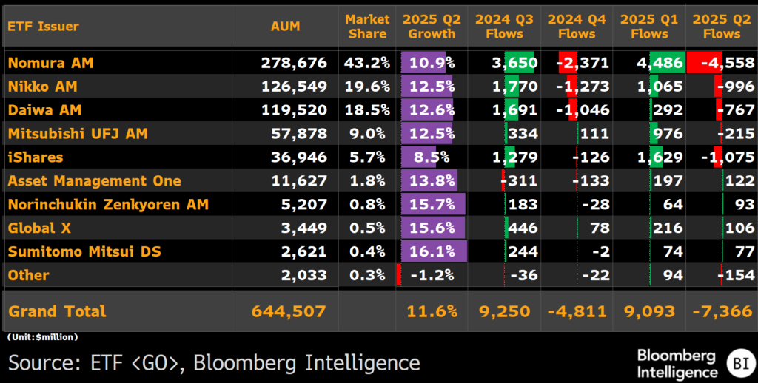Click the Other row's -1.2% growth

coord(432,275)
